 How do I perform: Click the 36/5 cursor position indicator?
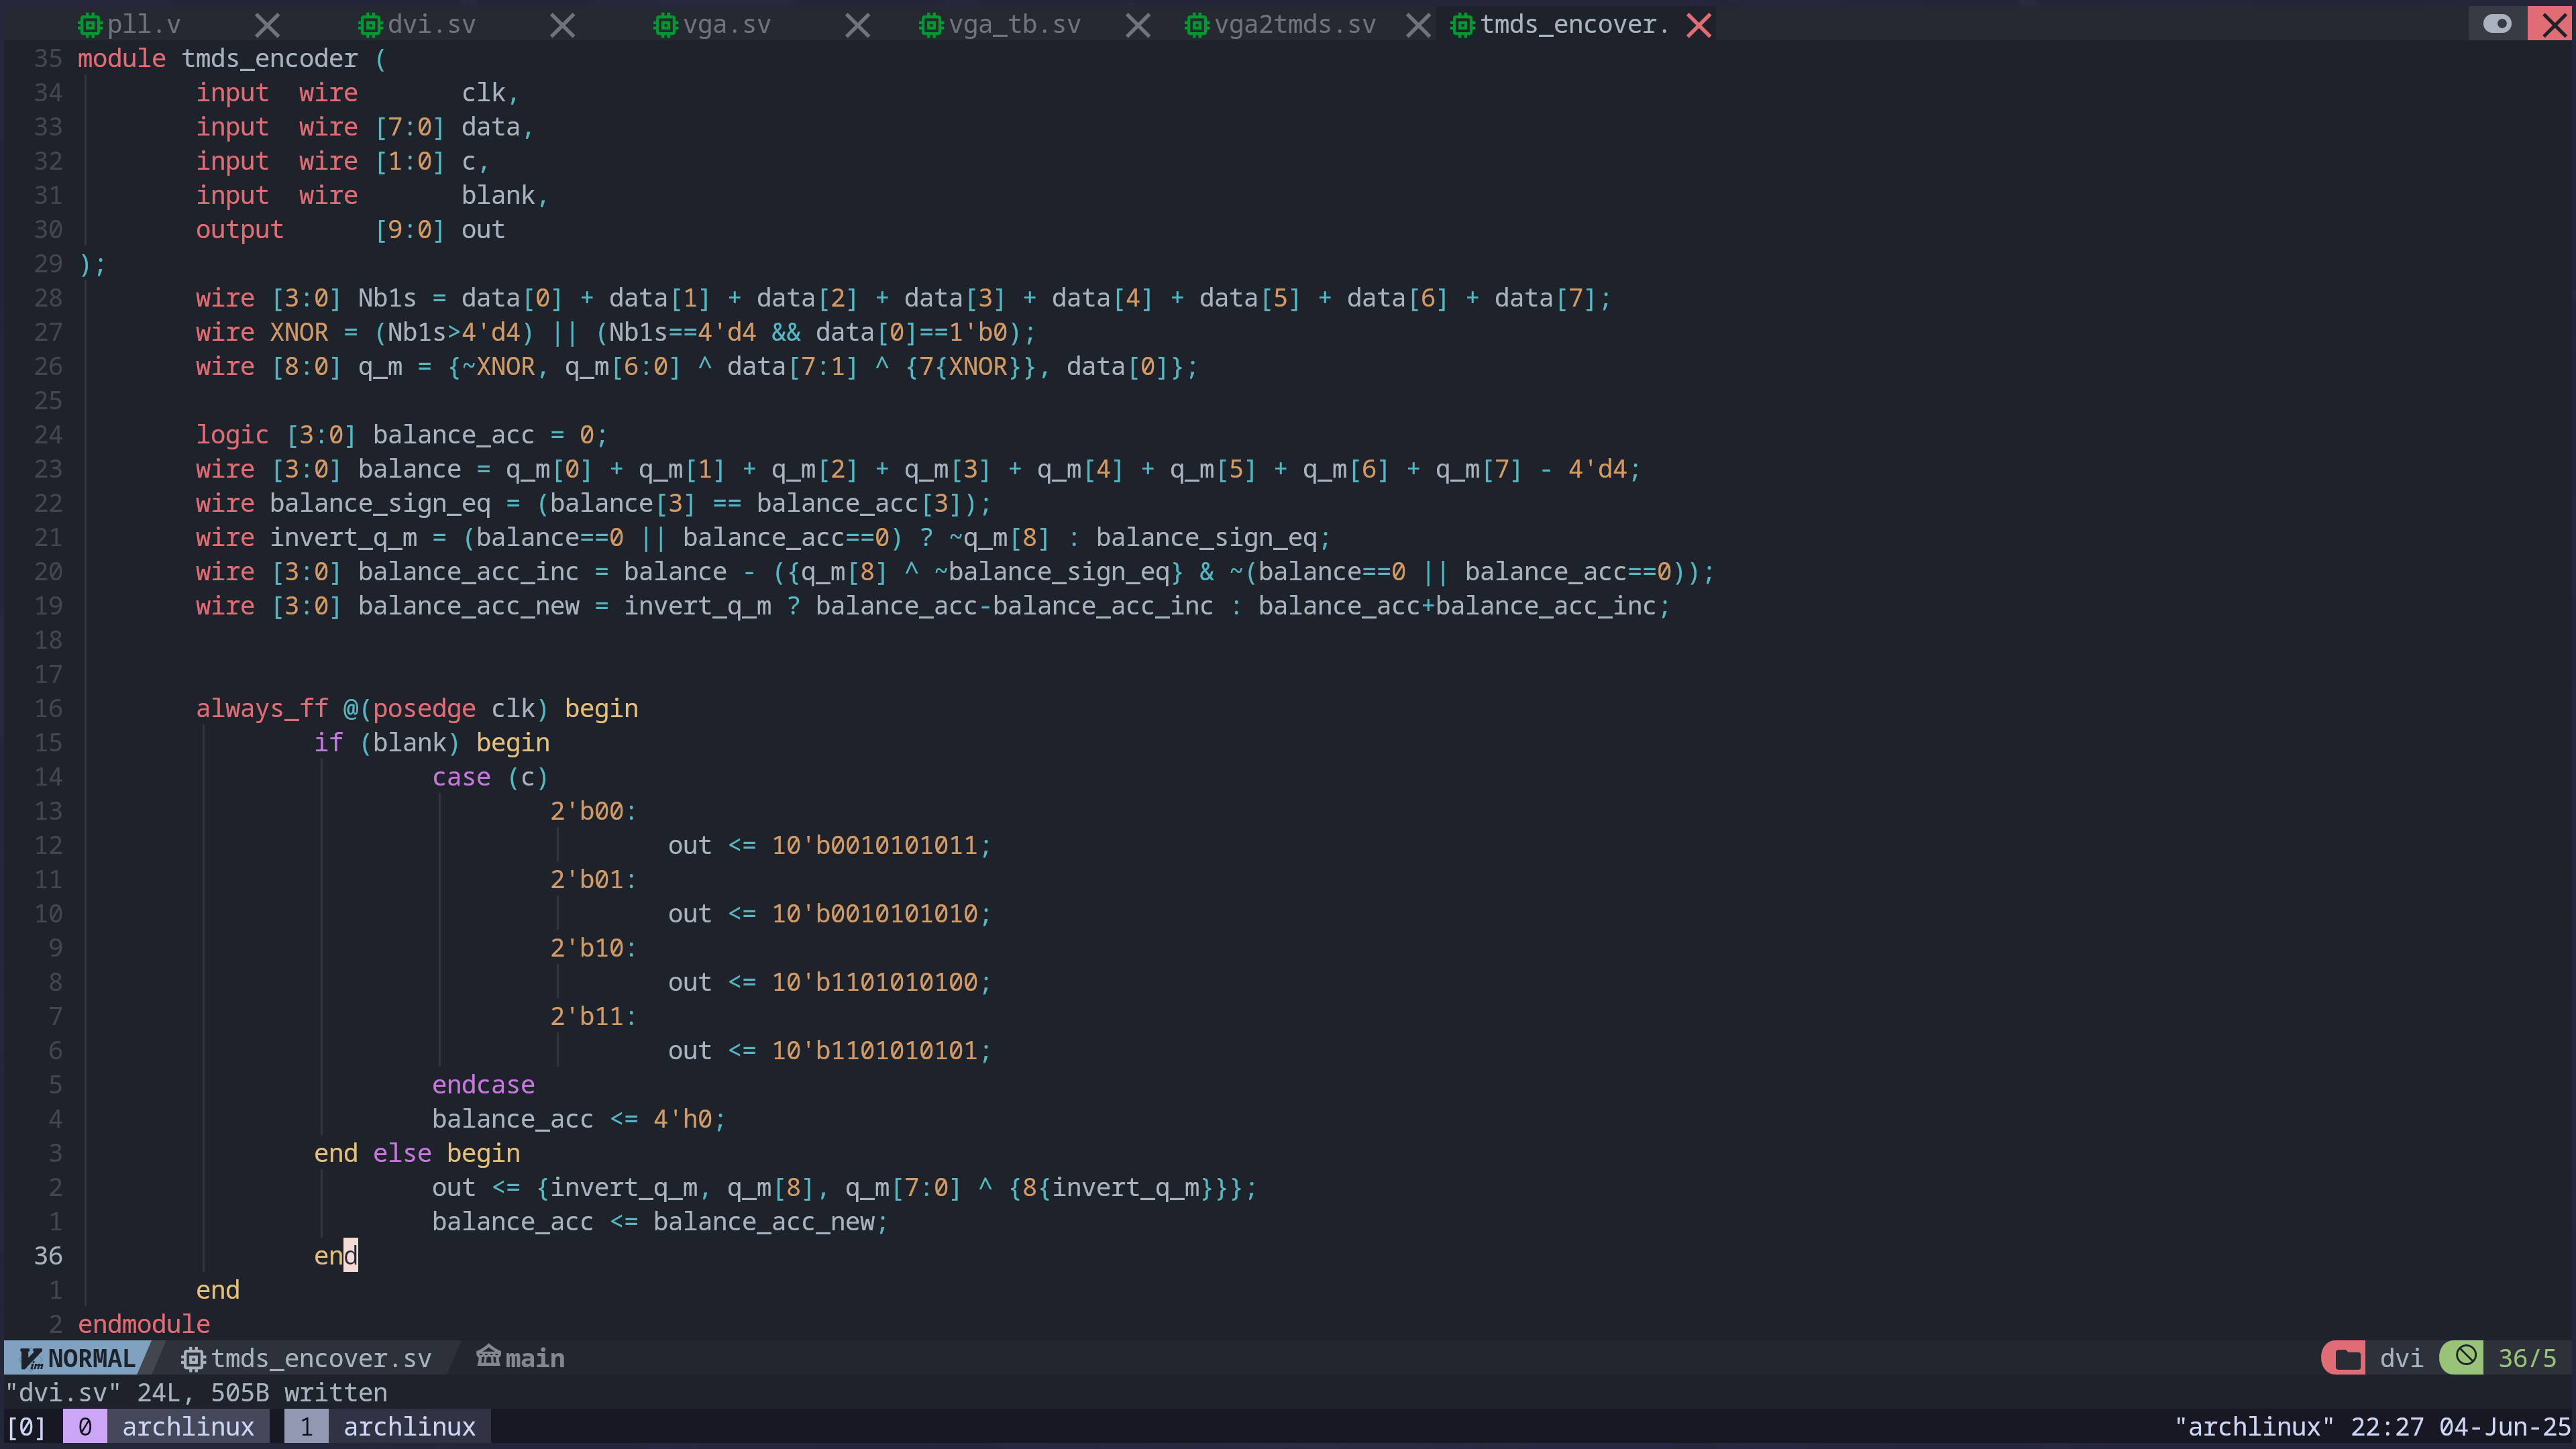point(2527,1358)
